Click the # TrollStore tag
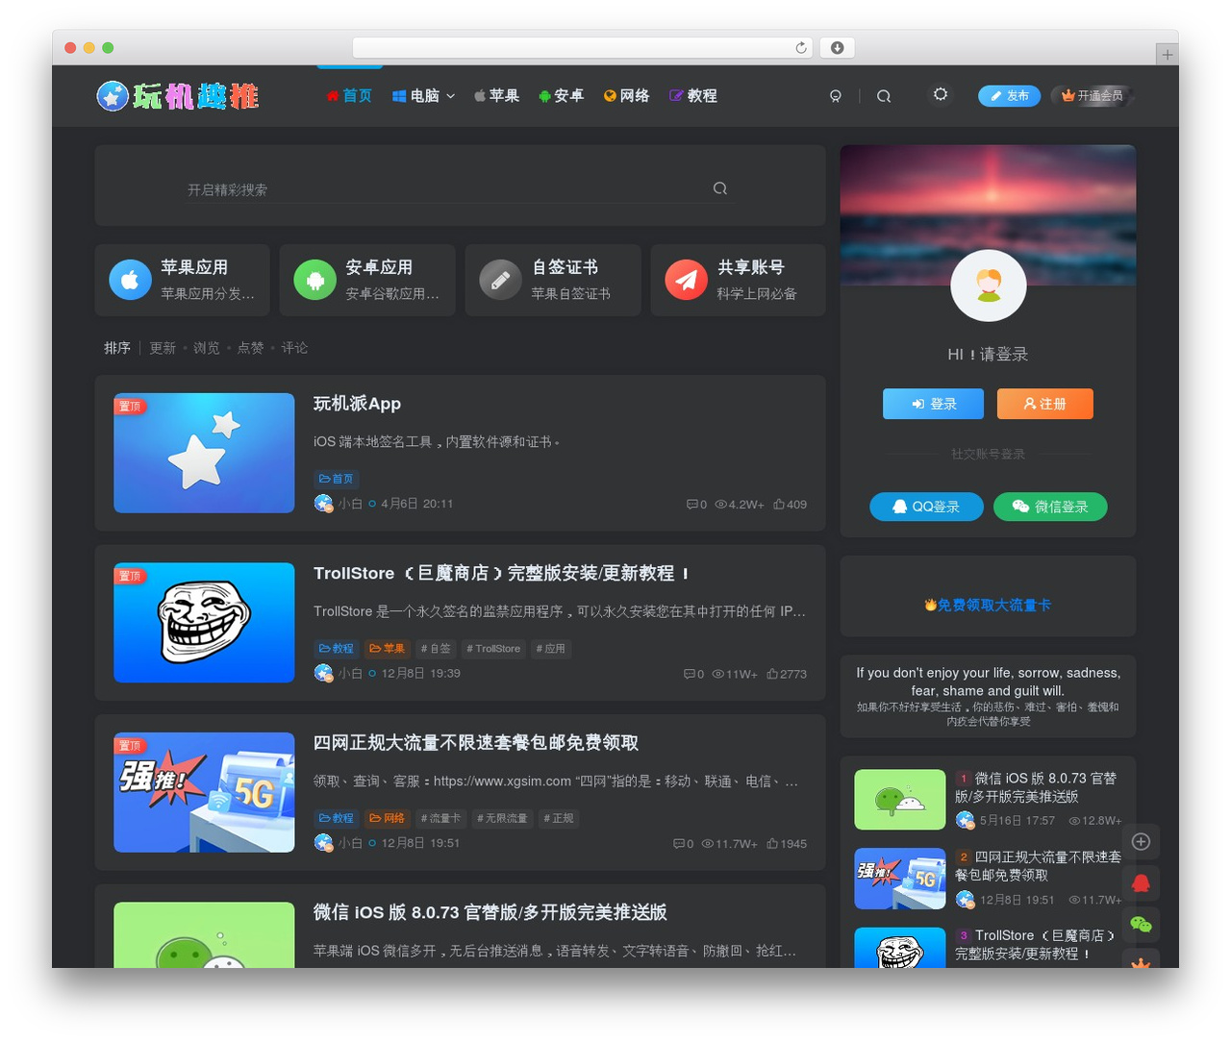 coord(493,649)
